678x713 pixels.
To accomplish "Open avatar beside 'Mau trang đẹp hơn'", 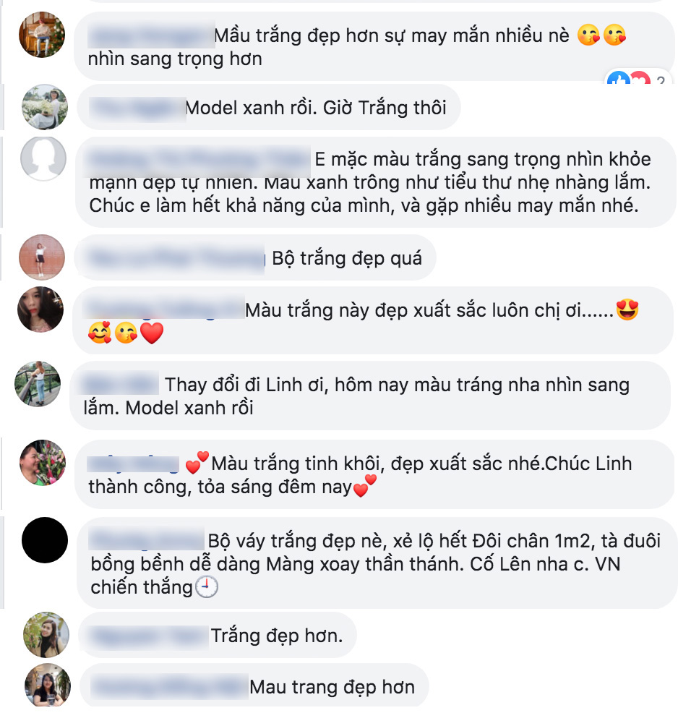I will tap(47, 686).
